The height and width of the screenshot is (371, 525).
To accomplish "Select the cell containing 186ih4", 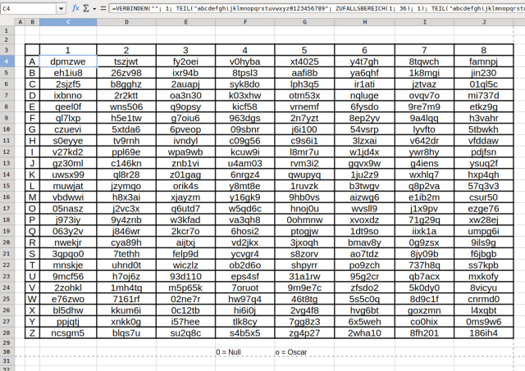I will (x=482, y=333).
